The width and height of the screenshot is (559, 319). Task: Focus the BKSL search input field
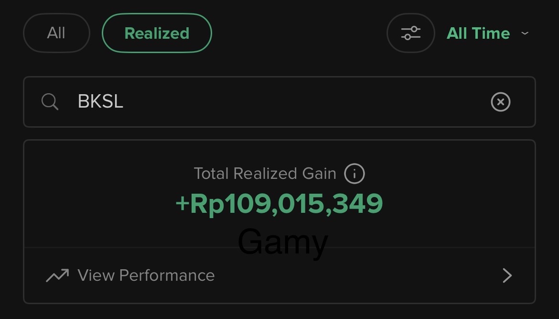287,102
